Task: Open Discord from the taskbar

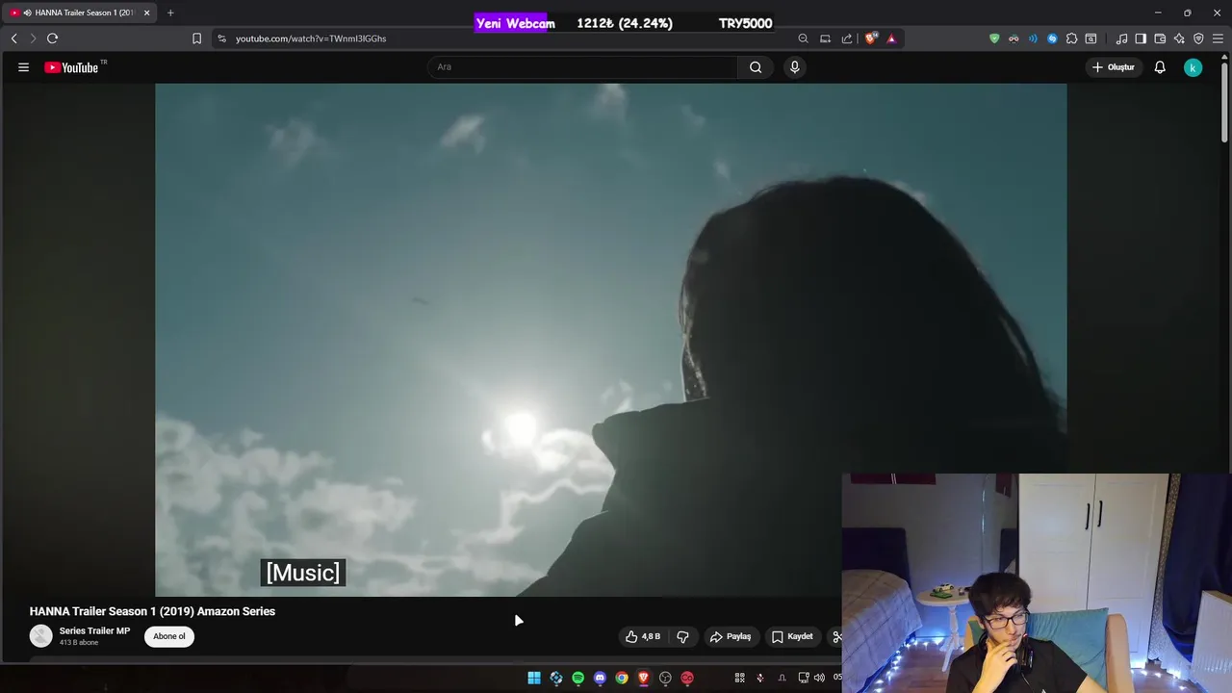Action: pos(600,678)
